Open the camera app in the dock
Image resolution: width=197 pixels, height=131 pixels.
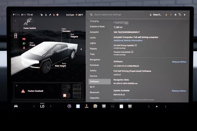point(69,106)
